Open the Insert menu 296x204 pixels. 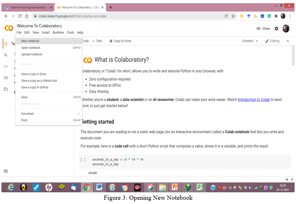(x=46, y=33)
